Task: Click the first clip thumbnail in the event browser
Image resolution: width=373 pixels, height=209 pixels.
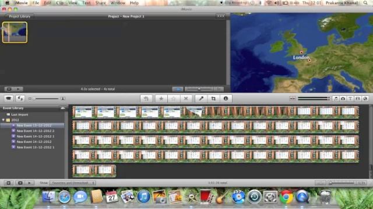Action: tap(83, 112)
